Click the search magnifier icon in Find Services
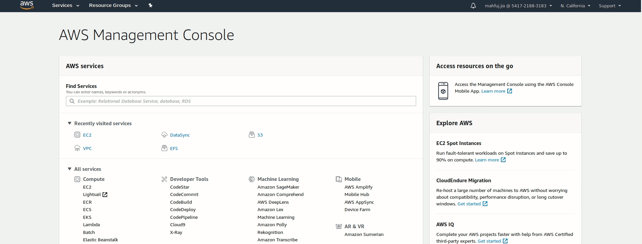 coord(72,101)
